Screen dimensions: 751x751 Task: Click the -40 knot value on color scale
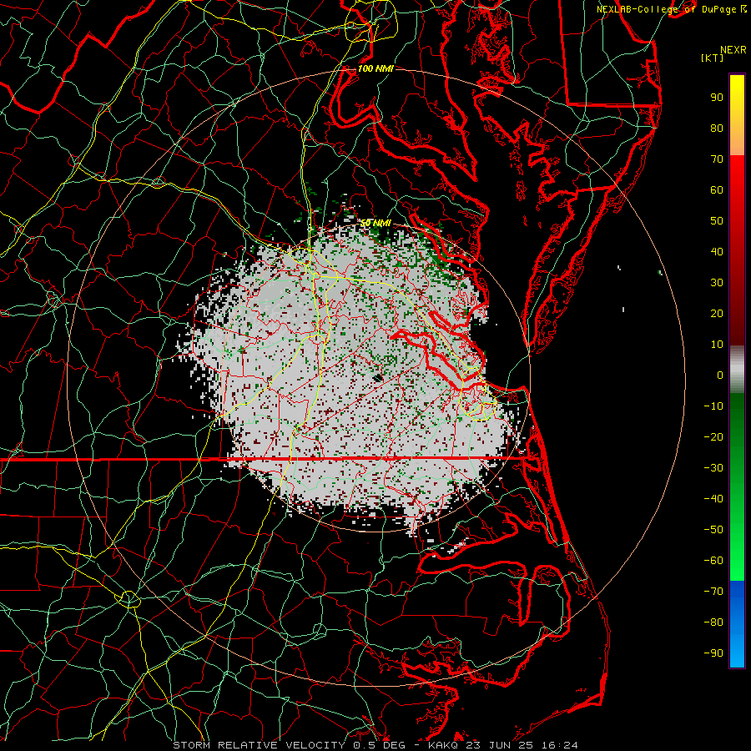713,499
